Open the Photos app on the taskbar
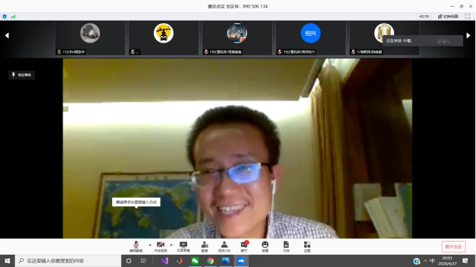This screenshot has width=476, height=267. (226, 261)
